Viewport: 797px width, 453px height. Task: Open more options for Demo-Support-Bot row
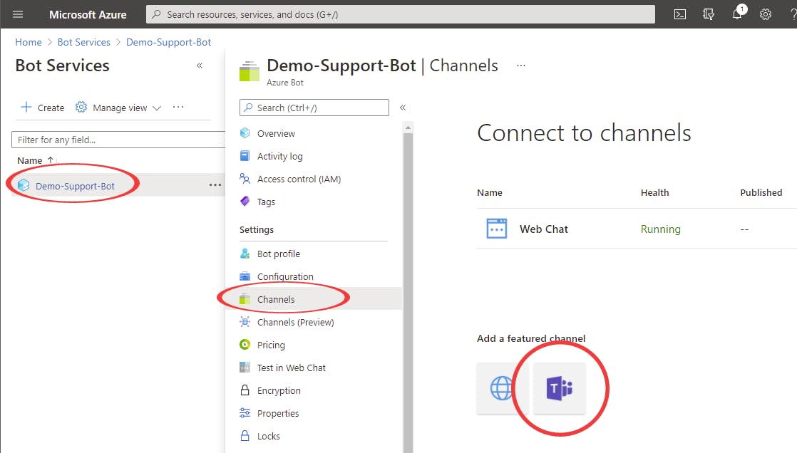click(215, 185)
